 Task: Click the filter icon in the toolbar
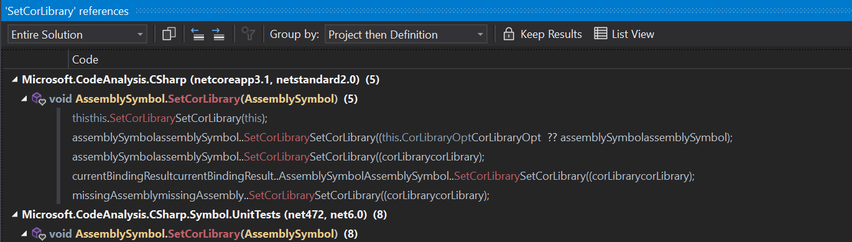pyautogui.click(x=248, y=34)
